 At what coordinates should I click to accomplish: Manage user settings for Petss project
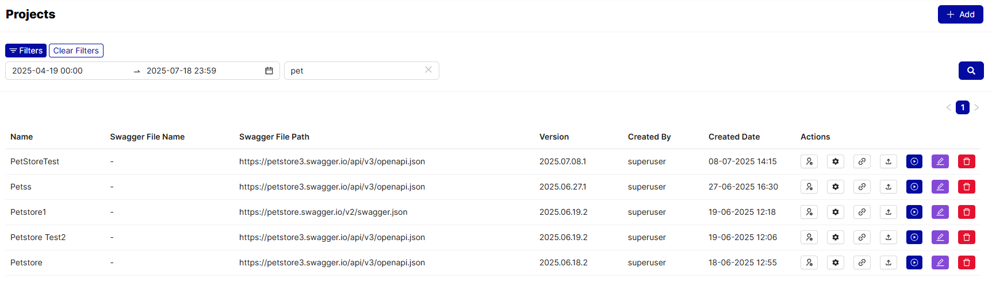coord(809,187)
